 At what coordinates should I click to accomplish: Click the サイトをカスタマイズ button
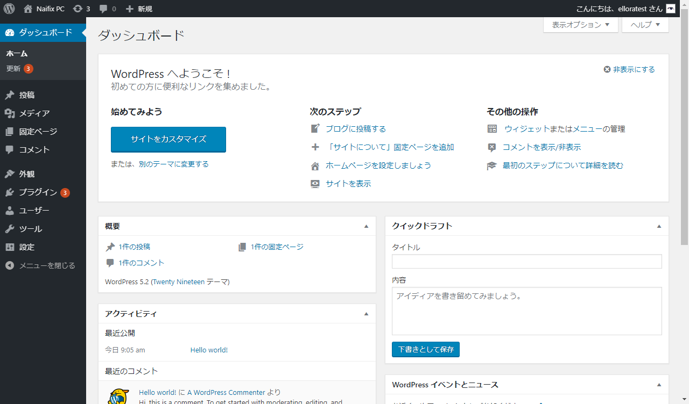[x=168, y=139]
